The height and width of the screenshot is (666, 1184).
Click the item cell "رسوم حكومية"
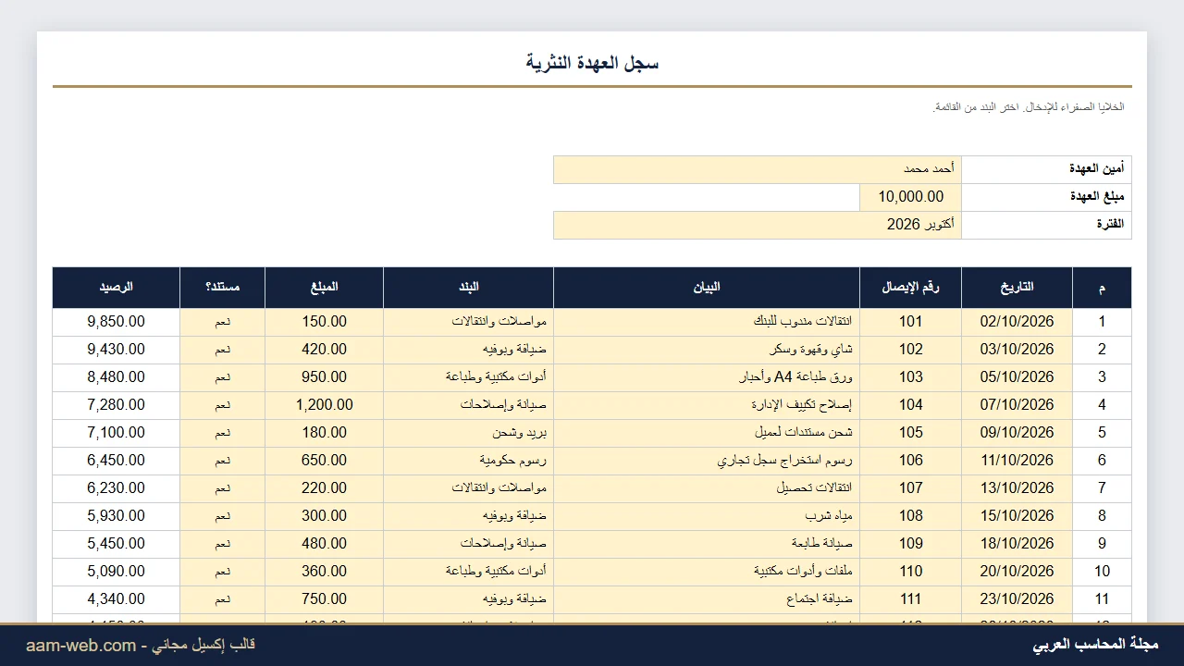coord(469,461)
